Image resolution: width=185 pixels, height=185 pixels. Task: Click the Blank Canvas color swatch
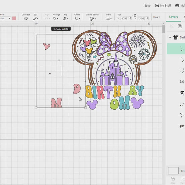pos(173,171)
